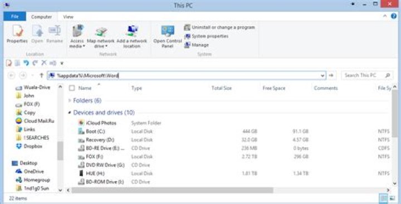Click Manage in System group

[x=197, y=45]
